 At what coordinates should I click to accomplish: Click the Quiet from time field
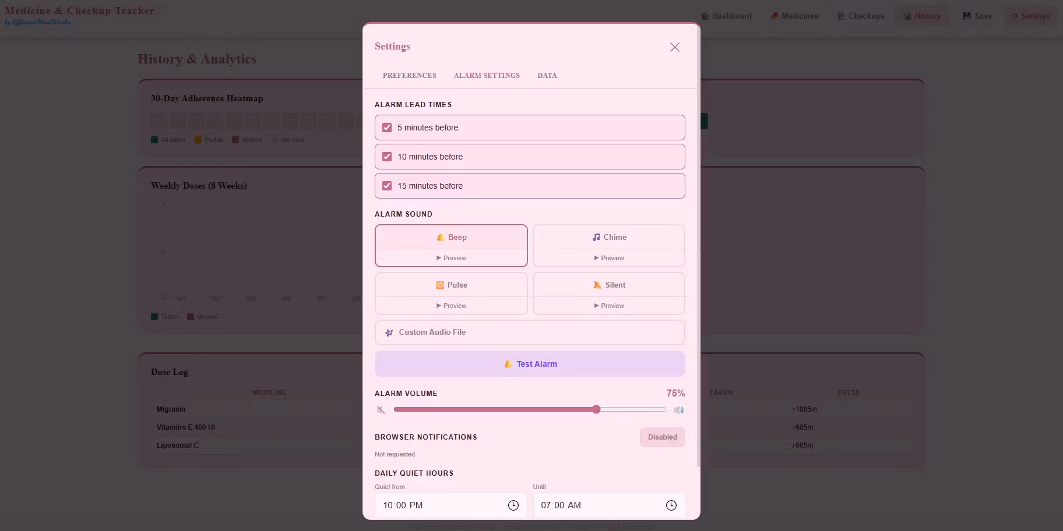(450, 505)
